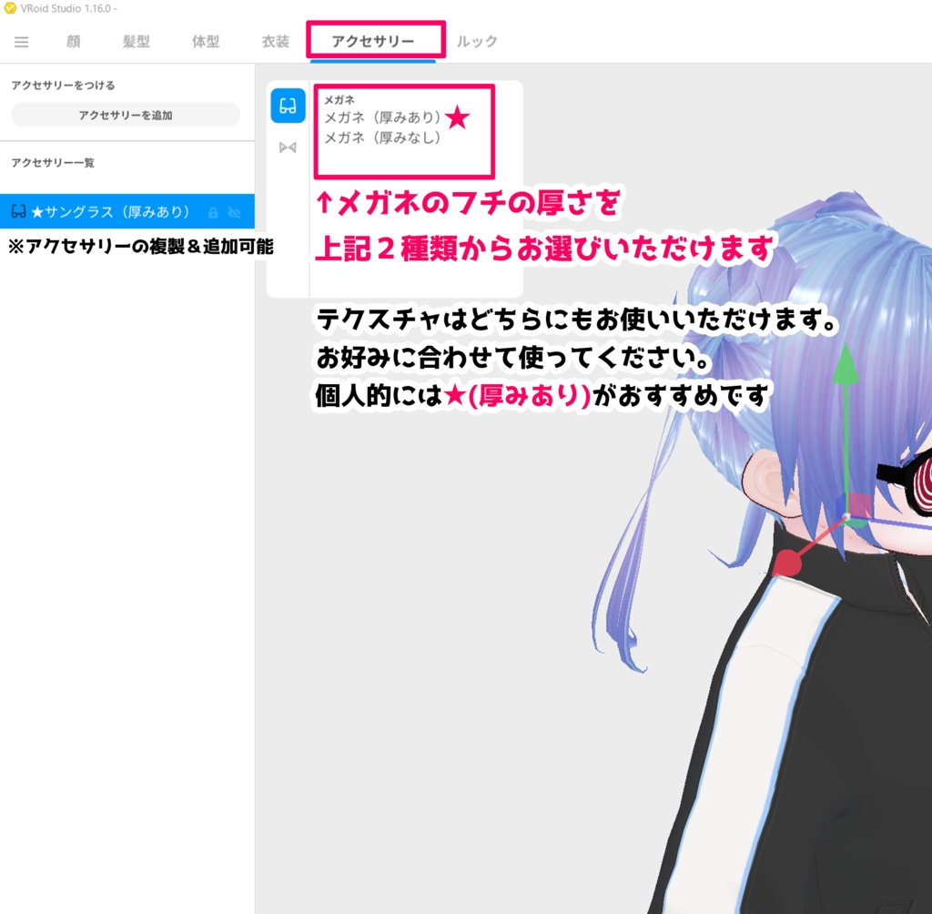Image resolution: width=932 pixels, height=914 pixels.
Task: Switch to the 顔 (Face) tab
Action: (x=73, y=40)
